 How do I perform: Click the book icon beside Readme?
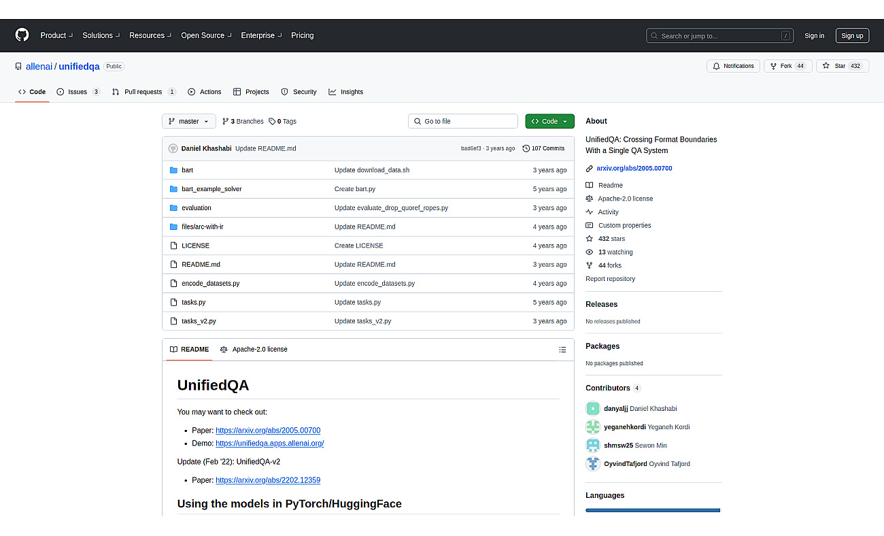(590, 186)
